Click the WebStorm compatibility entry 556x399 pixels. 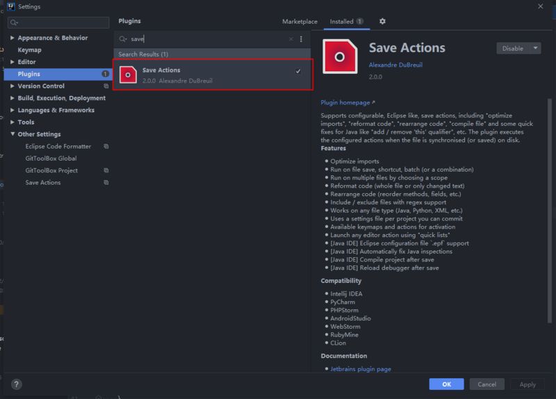click(x=345, y=326)
